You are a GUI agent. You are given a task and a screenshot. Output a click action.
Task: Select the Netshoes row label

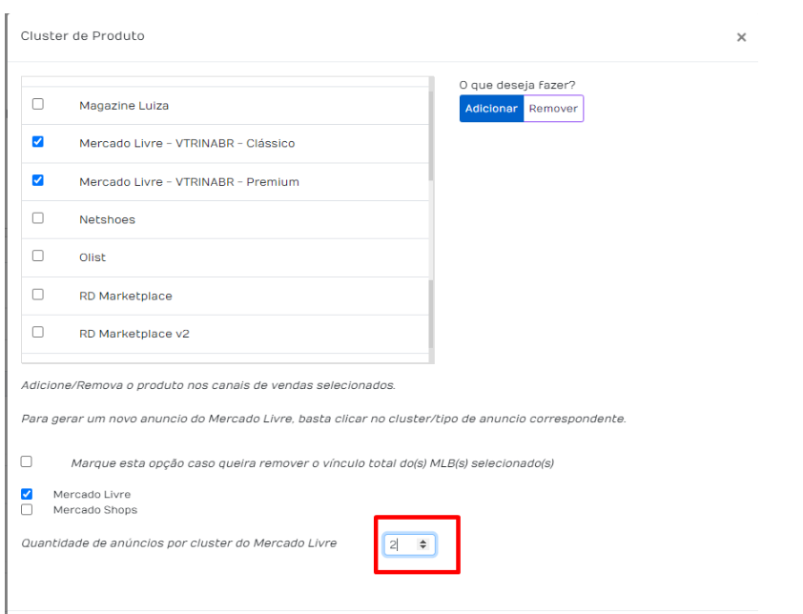(x=107, y=219)
